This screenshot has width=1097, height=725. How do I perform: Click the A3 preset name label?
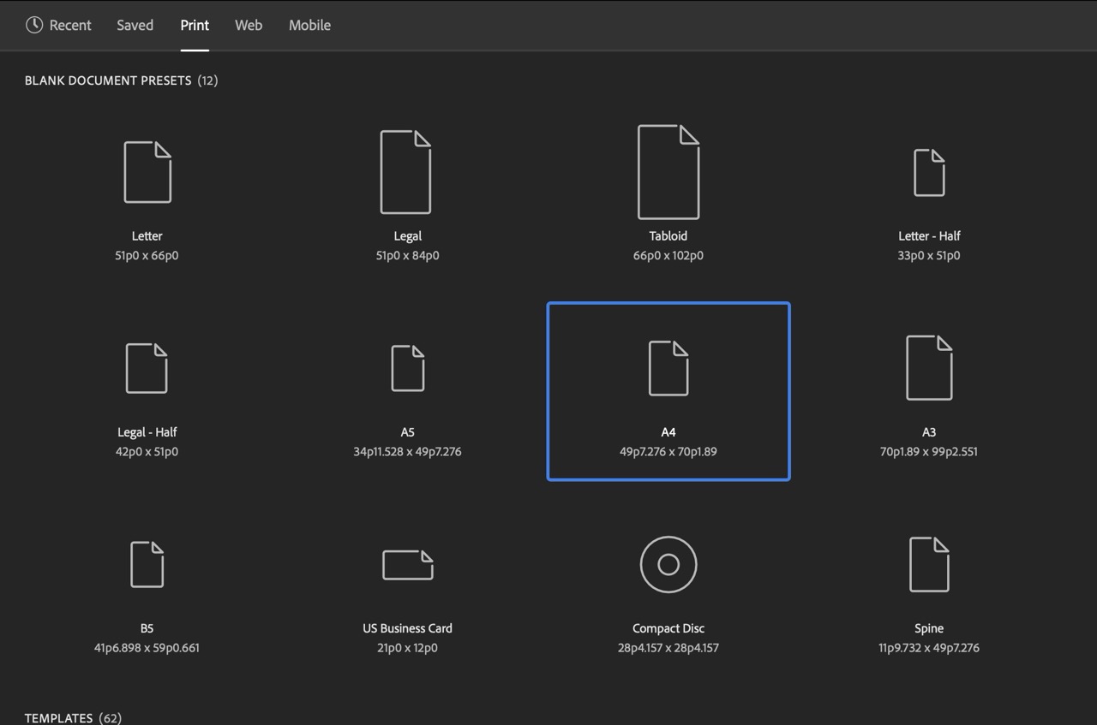click(x=929, y=431)
